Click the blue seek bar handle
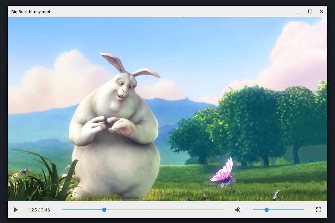 tap(104, 210)
